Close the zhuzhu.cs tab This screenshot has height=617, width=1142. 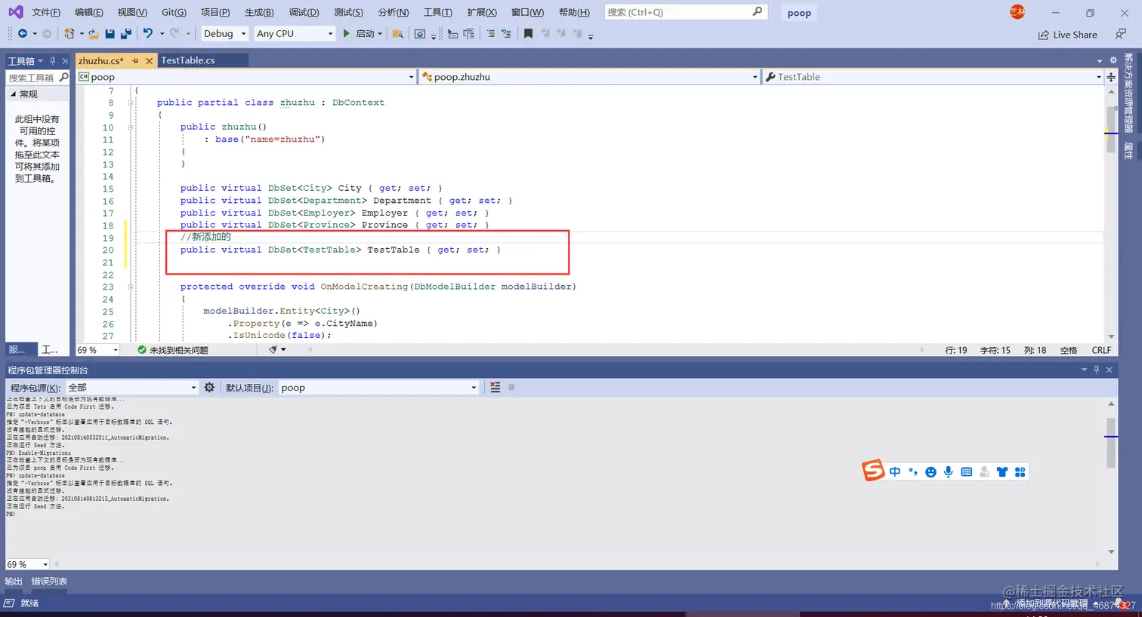[x=149, y=60]
